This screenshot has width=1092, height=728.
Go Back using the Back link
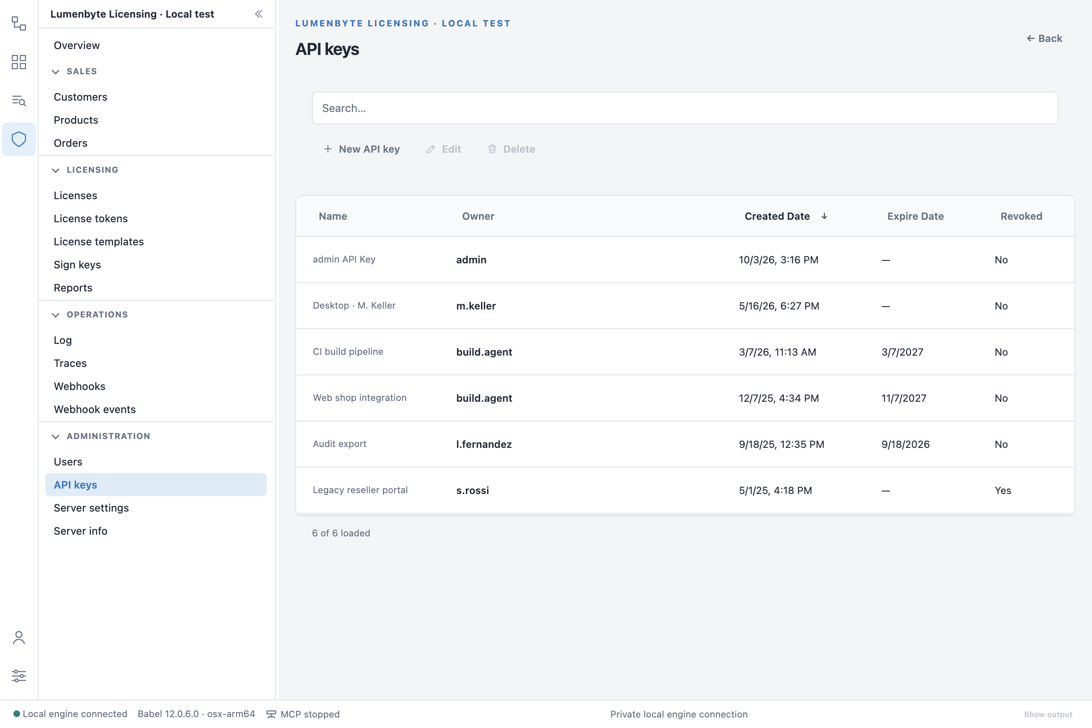1044,39
